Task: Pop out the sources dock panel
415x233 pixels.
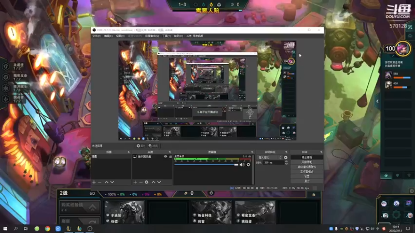Action: 170,152
